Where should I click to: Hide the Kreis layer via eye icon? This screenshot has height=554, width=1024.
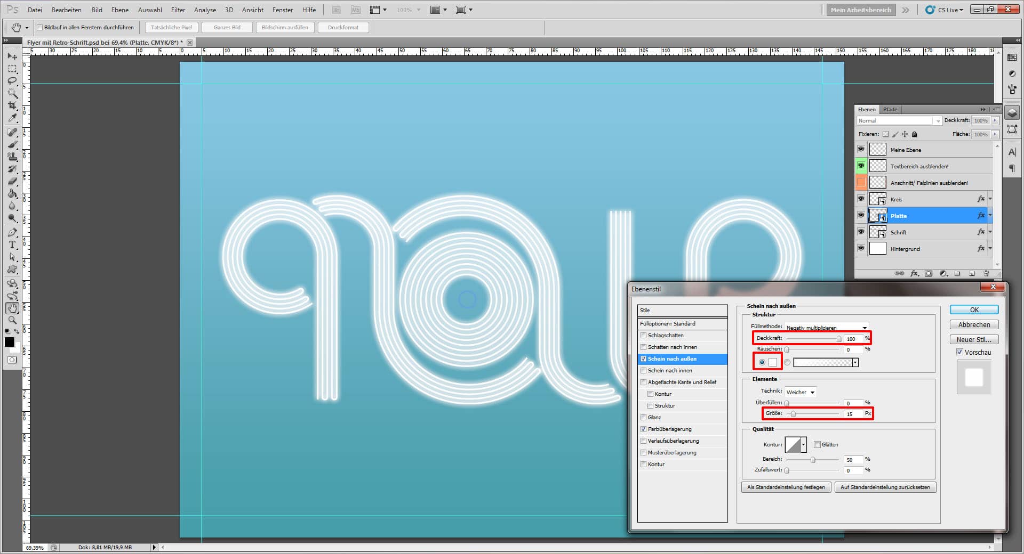tap(861, 199)
